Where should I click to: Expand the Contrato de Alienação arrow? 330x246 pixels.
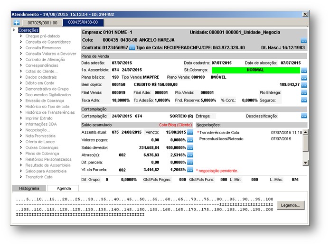coord(21,59)
